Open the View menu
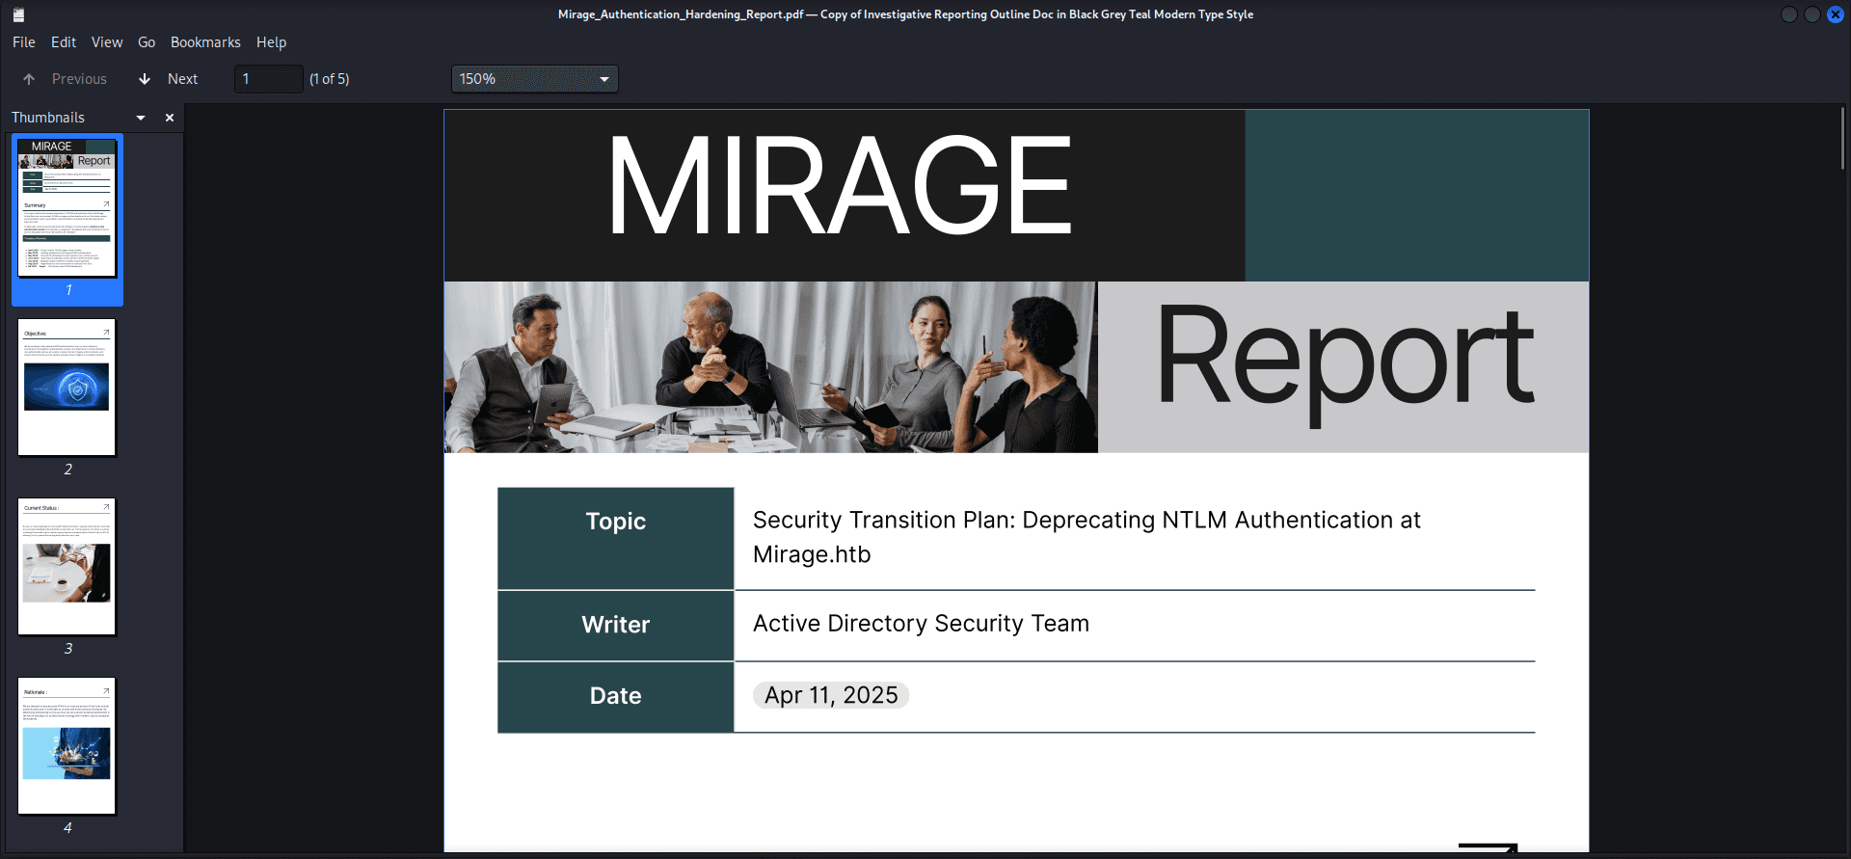The width and height of the screenshot is (1851, 859). (107, 42)
